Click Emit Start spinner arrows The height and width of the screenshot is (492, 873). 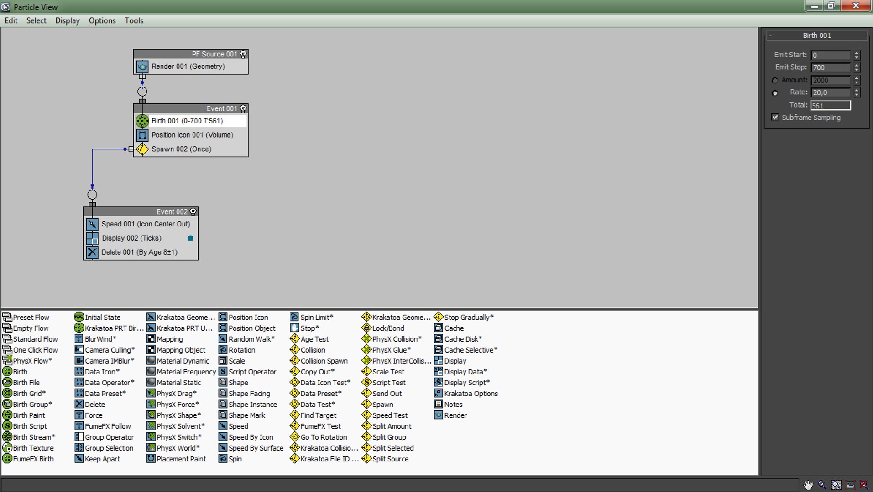point(857,55)
